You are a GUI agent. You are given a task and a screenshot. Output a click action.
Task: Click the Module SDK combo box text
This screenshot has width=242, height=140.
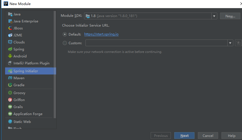114,16
